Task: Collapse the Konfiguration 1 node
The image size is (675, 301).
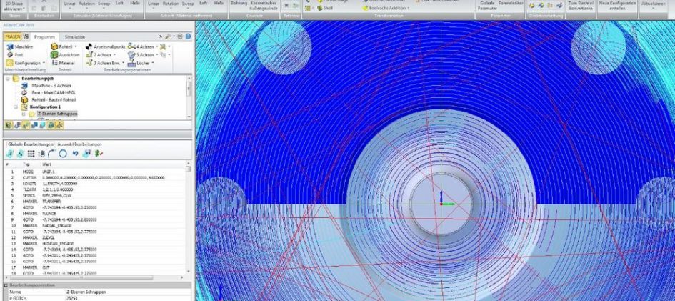Action: pos(16,107)
